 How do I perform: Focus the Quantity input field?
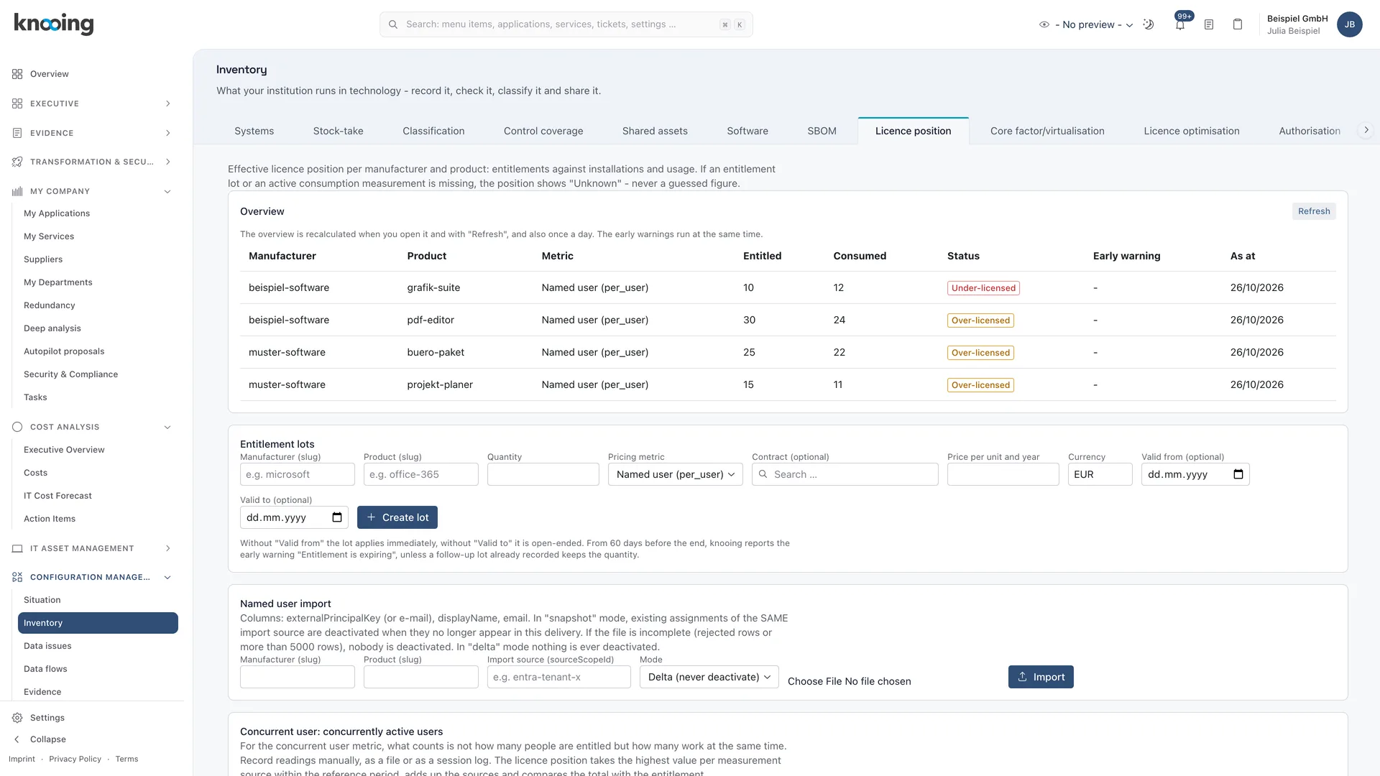pyautogui.click(x=543, y=474)
